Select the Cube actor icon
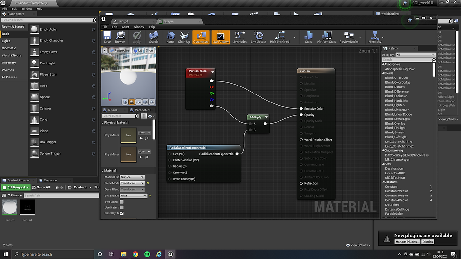 coord(34,86)
